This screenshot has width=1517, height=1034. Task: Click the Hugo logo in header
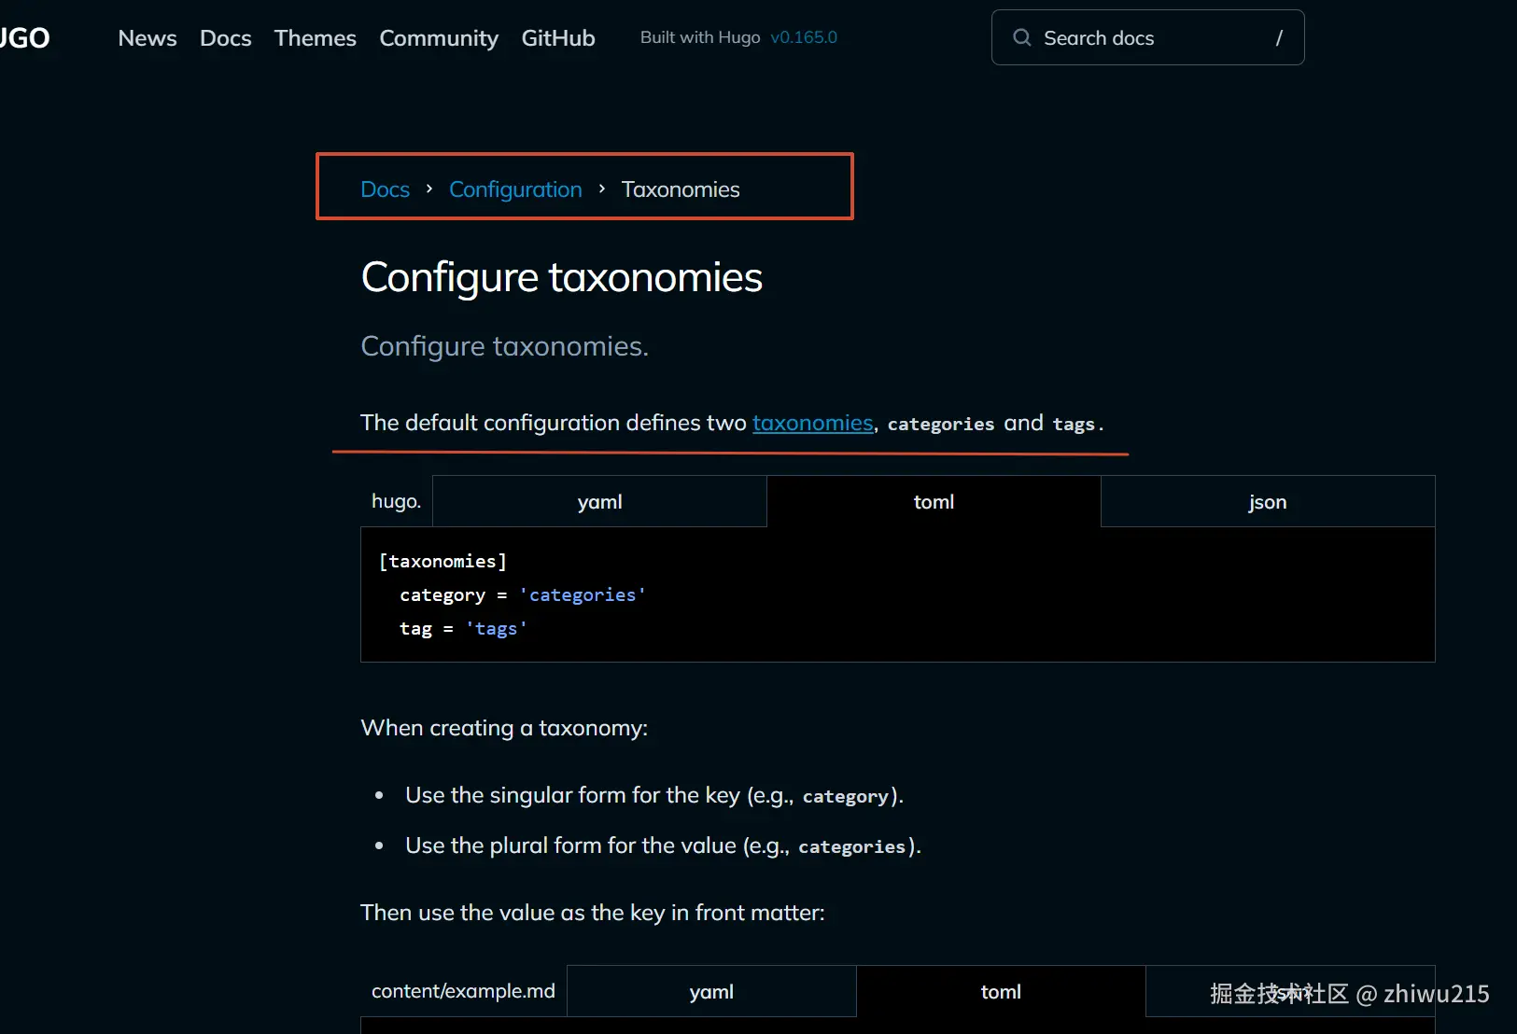25,37
